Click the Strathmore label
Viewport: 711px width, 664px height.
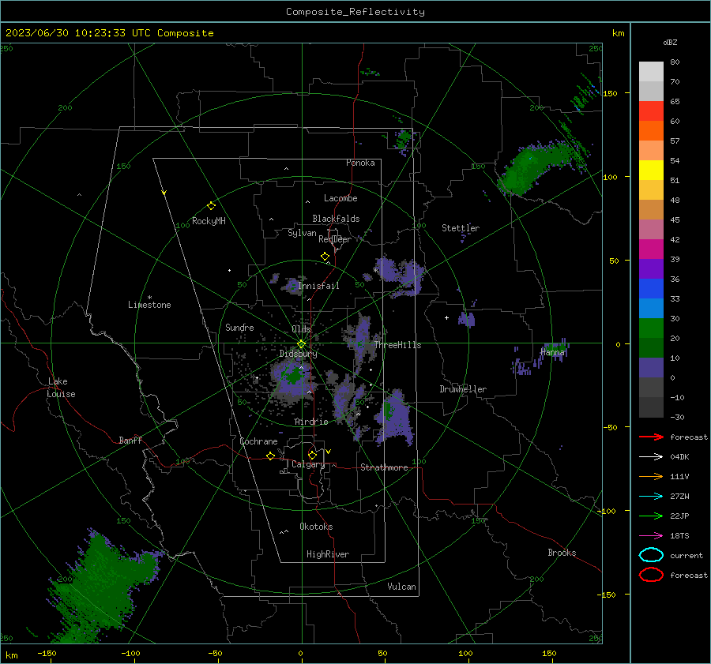(x=384, y=467)
